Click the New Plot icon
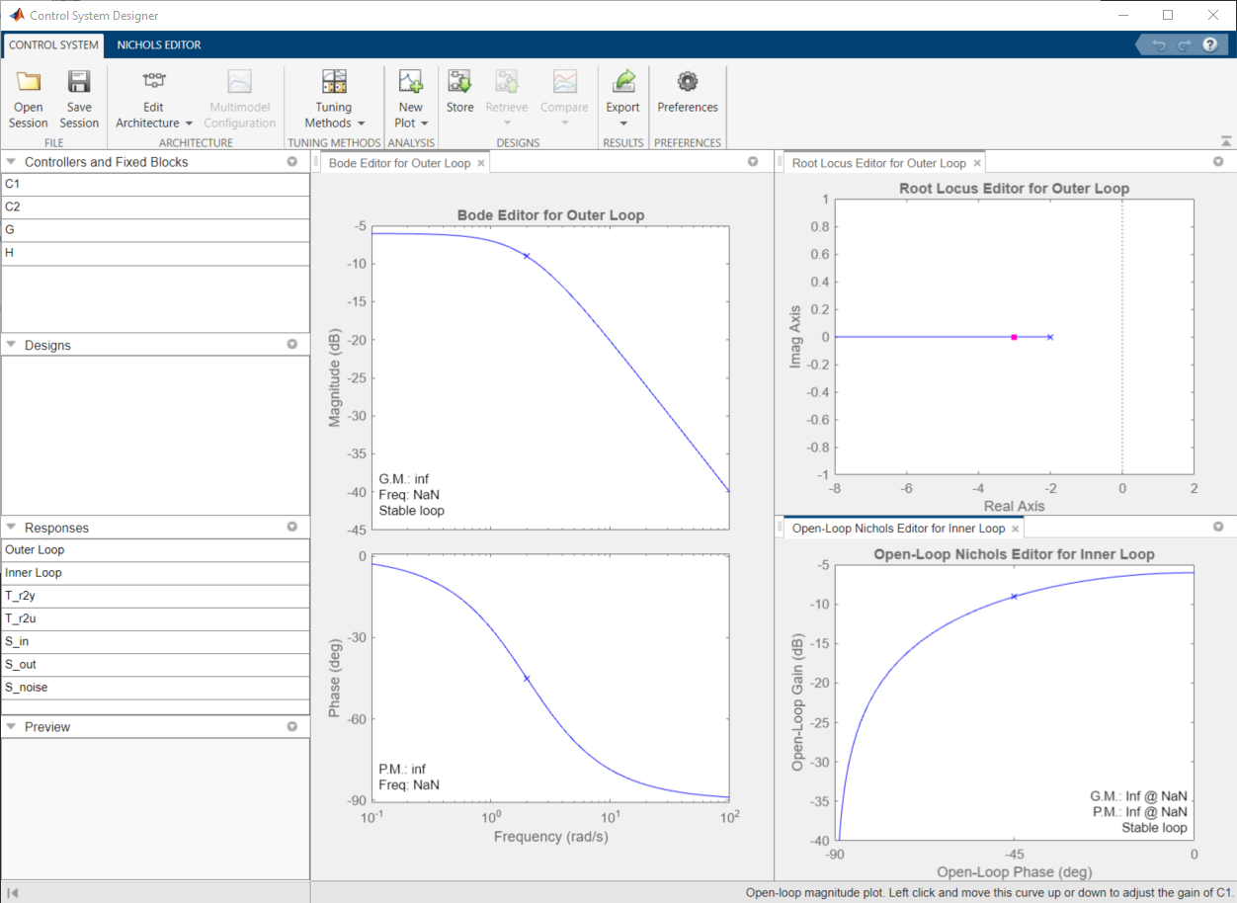1237x903 pixels. (410, 82)
